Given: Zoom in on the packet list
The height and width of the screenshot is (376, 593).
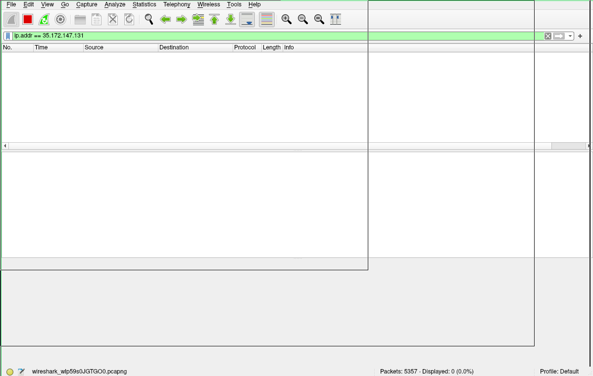Looking at the screenshot, I should (x=286, y=19).
